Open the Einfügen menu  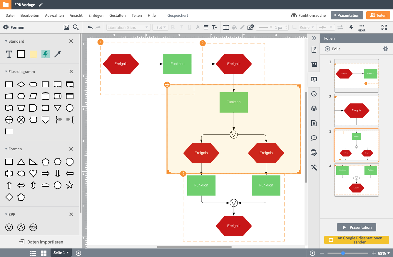(96, 15)
